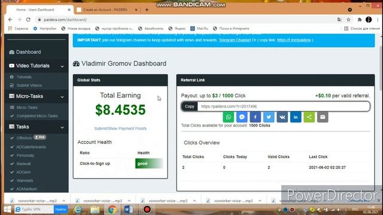Viewport: 383px width, 215px height.
Task: Click the browser back arrow
Action: [x=10, y=20]
